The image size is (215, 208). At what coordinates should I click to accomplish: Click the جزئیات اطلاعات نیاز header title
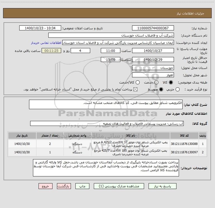click(190, 13)
